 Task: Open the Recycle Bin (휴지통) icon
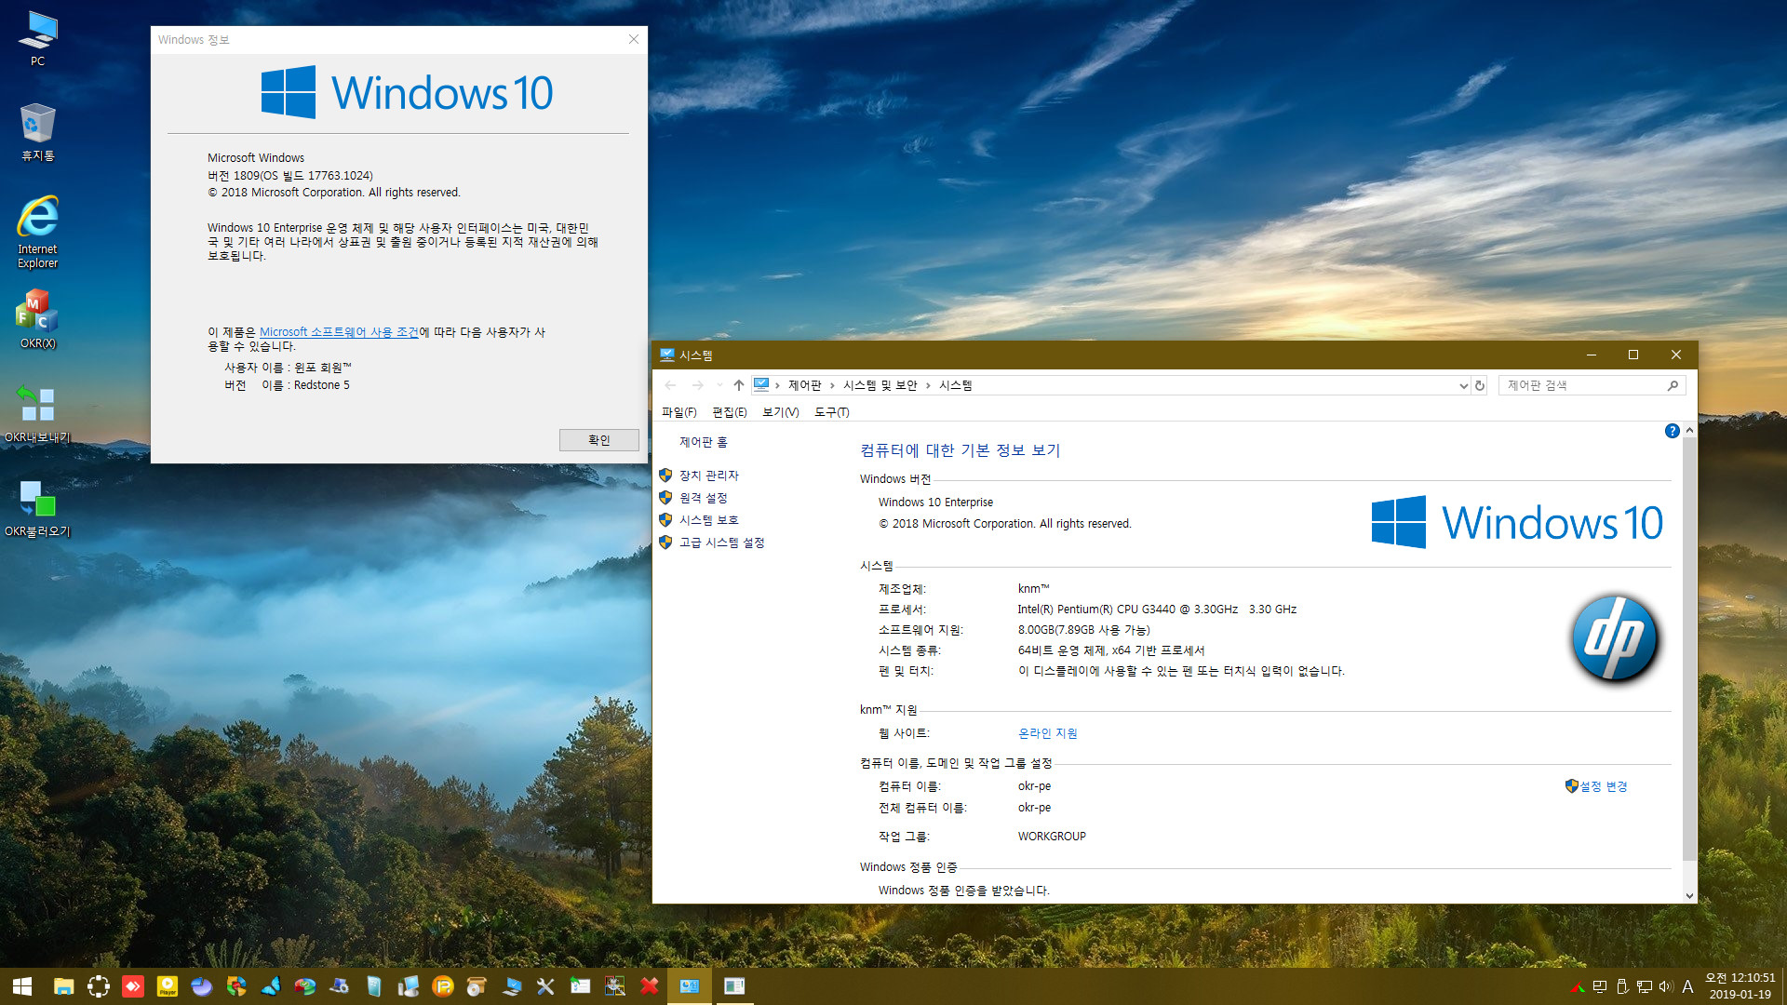click(x=37, y=132)
